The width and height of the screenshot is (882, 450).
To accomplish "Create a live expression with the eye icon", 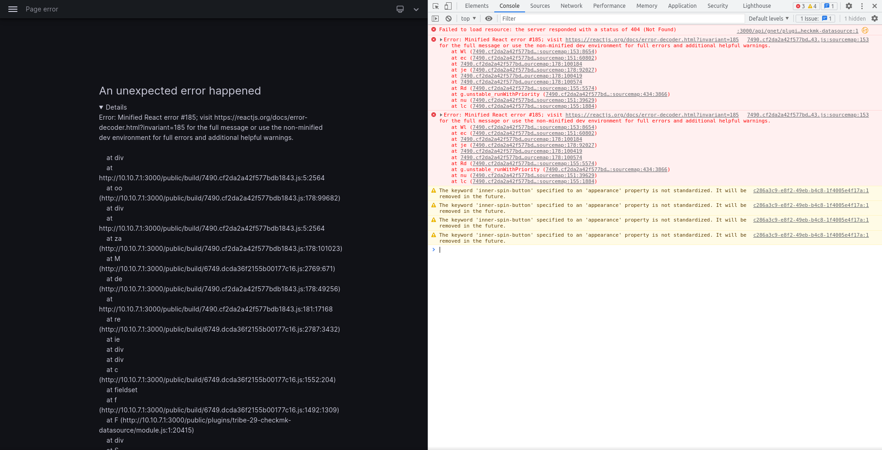I will 488,18.
